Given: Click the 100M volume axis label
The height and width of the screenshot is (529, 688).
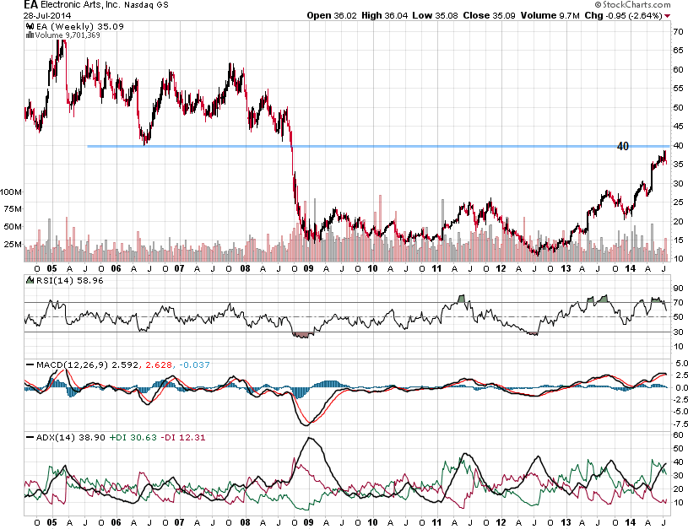Looking at the screenshot, I should pos(10,192).
